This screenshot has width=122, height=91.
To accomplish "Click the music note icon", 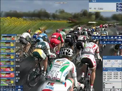I will click(121, 47).
